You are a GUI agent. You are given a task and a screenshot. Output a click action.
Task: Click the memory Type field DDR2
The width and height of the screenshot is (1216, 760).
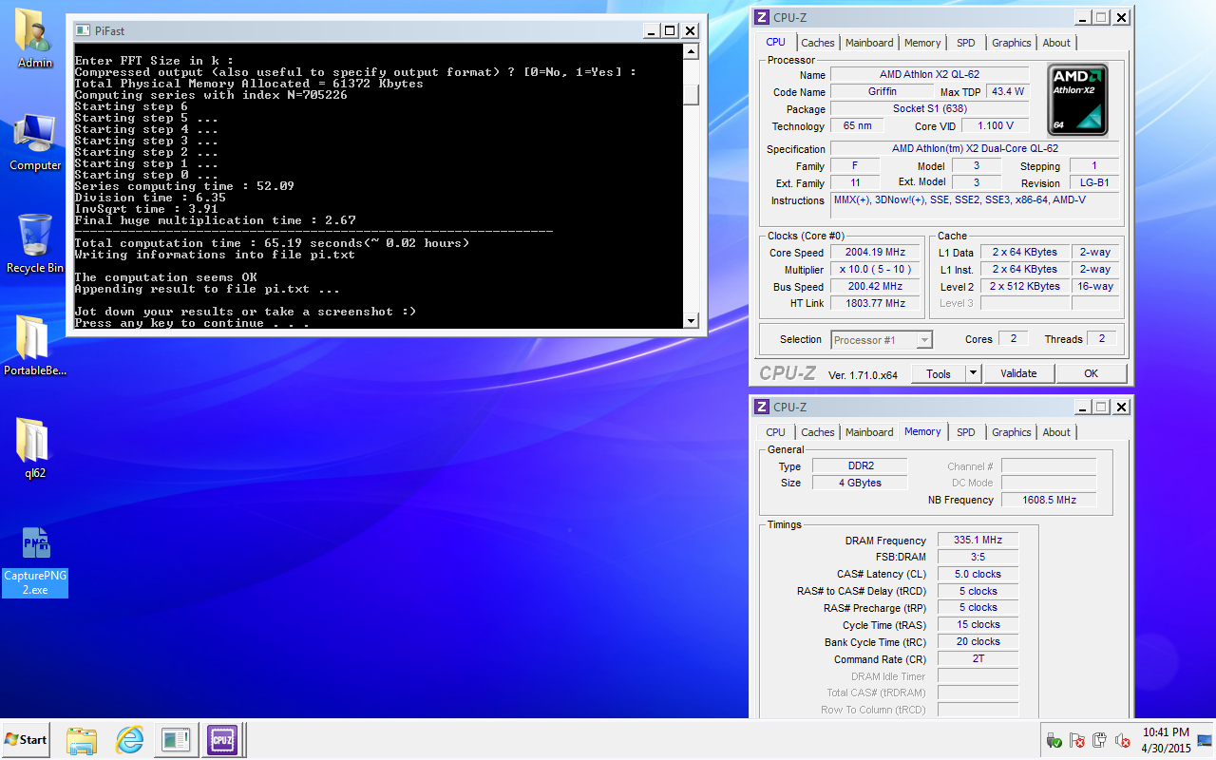point(859,465)
